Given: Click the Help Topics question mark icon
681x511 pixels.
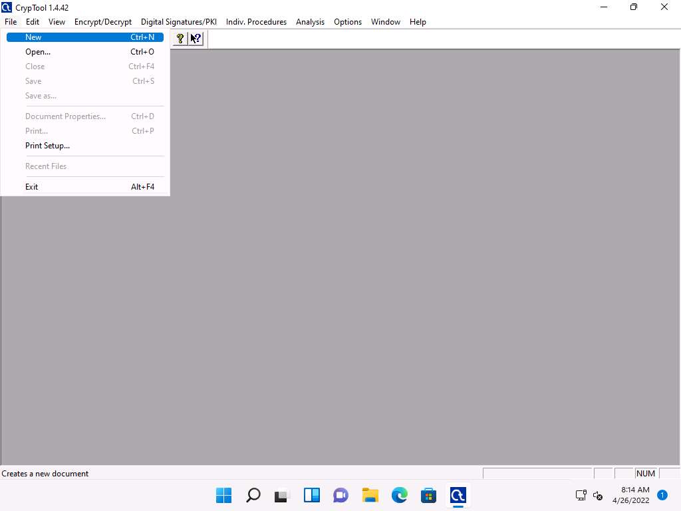Looking at the screenshot, I should pos(180,39).
